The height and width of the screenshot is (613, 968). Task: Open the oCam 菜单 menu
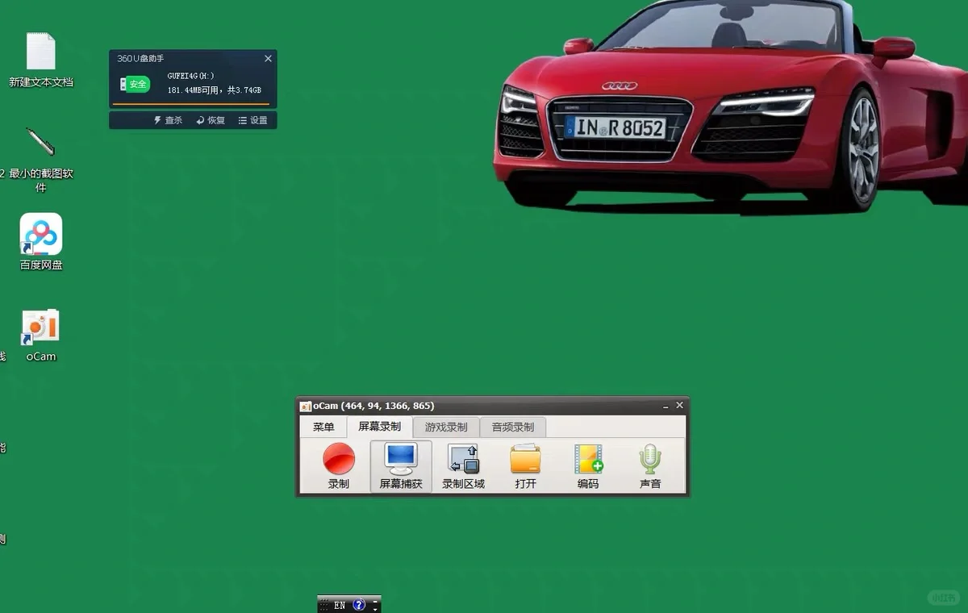point(323,427)
